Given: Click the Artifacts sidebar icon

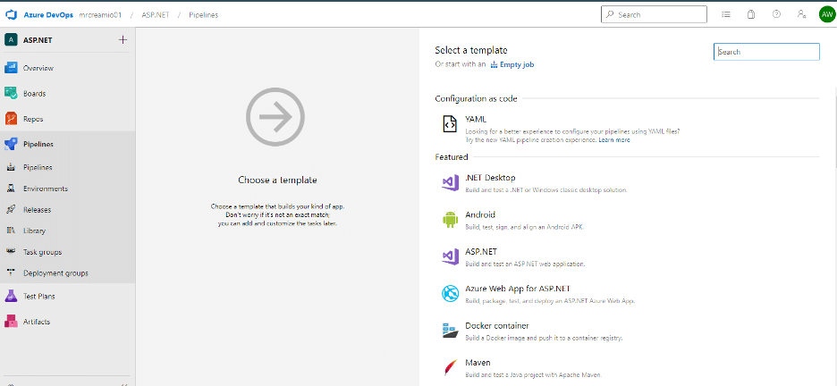Looking at the screenshot, I should click(12, 322).
